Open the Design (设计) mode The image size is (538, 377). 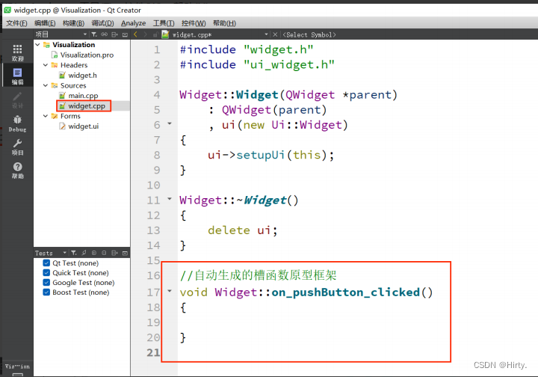17,100
